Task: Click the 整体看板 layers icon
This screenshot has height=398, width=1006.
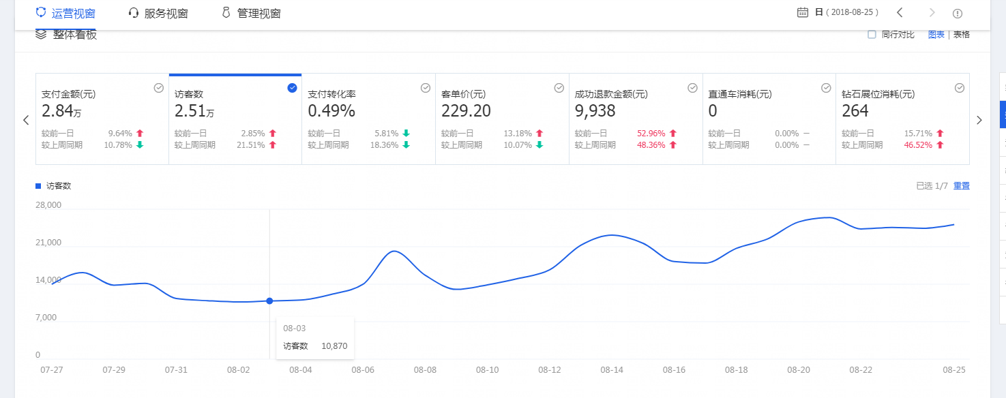Action: coord(41,34)
